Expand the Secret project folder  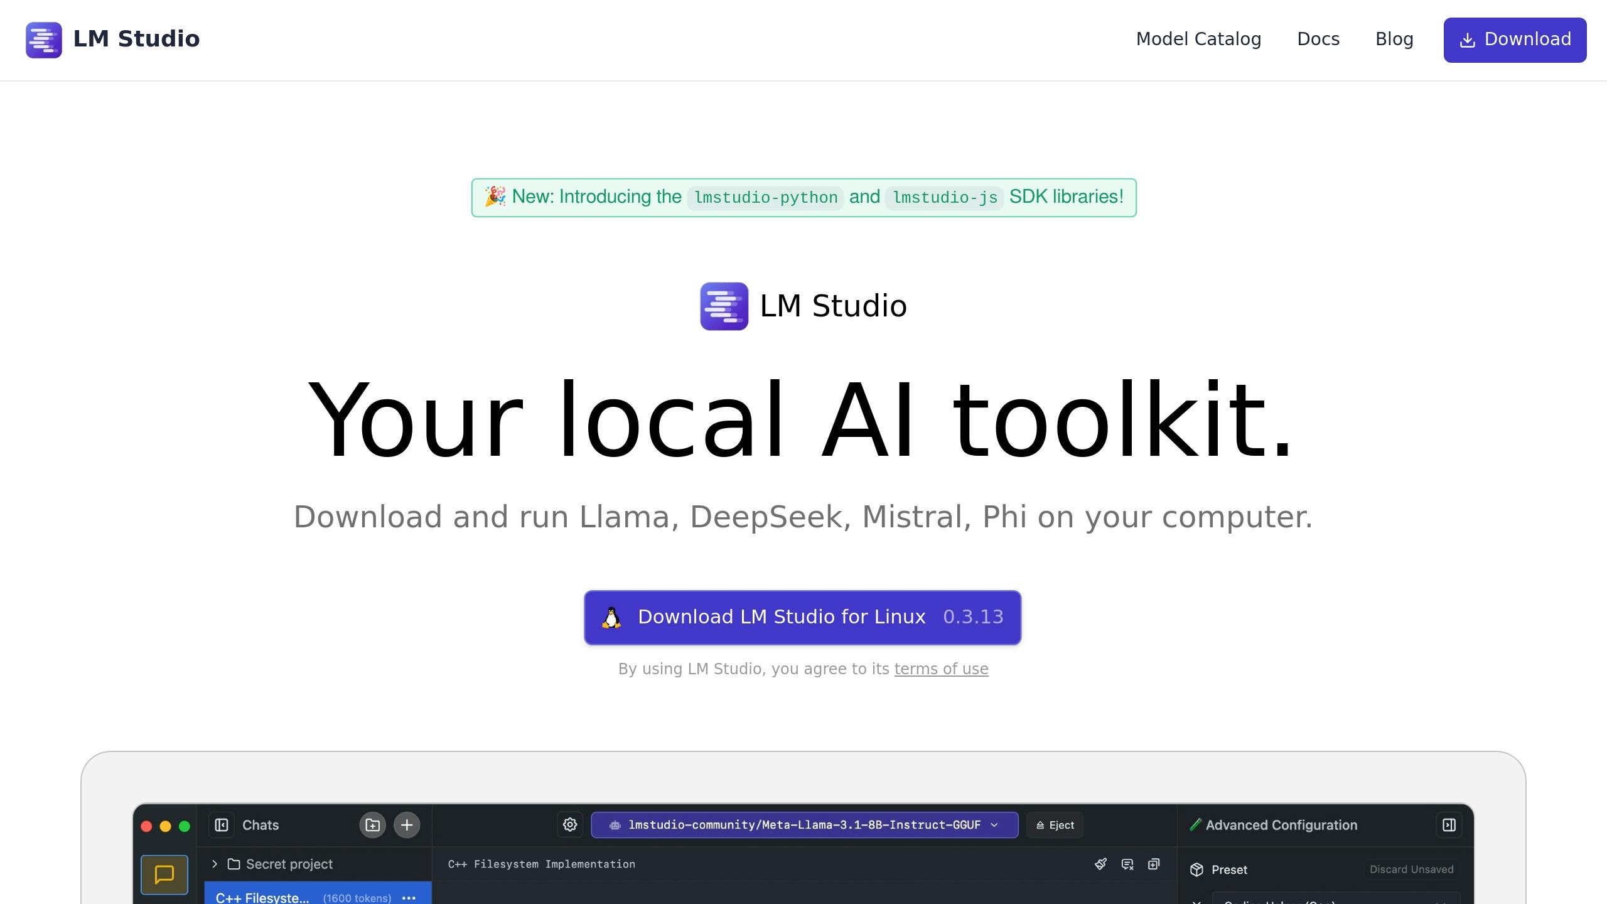[x=214, y=864]
